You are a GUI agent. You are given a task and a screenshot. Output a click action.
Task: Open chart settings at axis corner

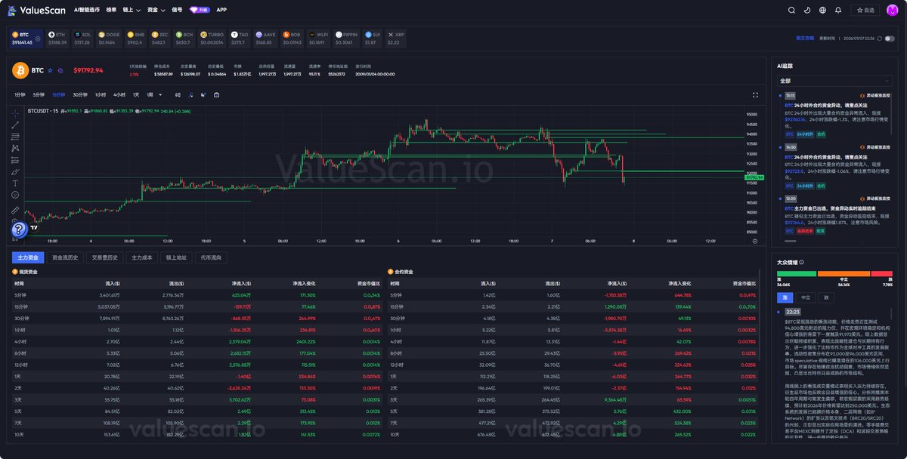tap(755, 242)
